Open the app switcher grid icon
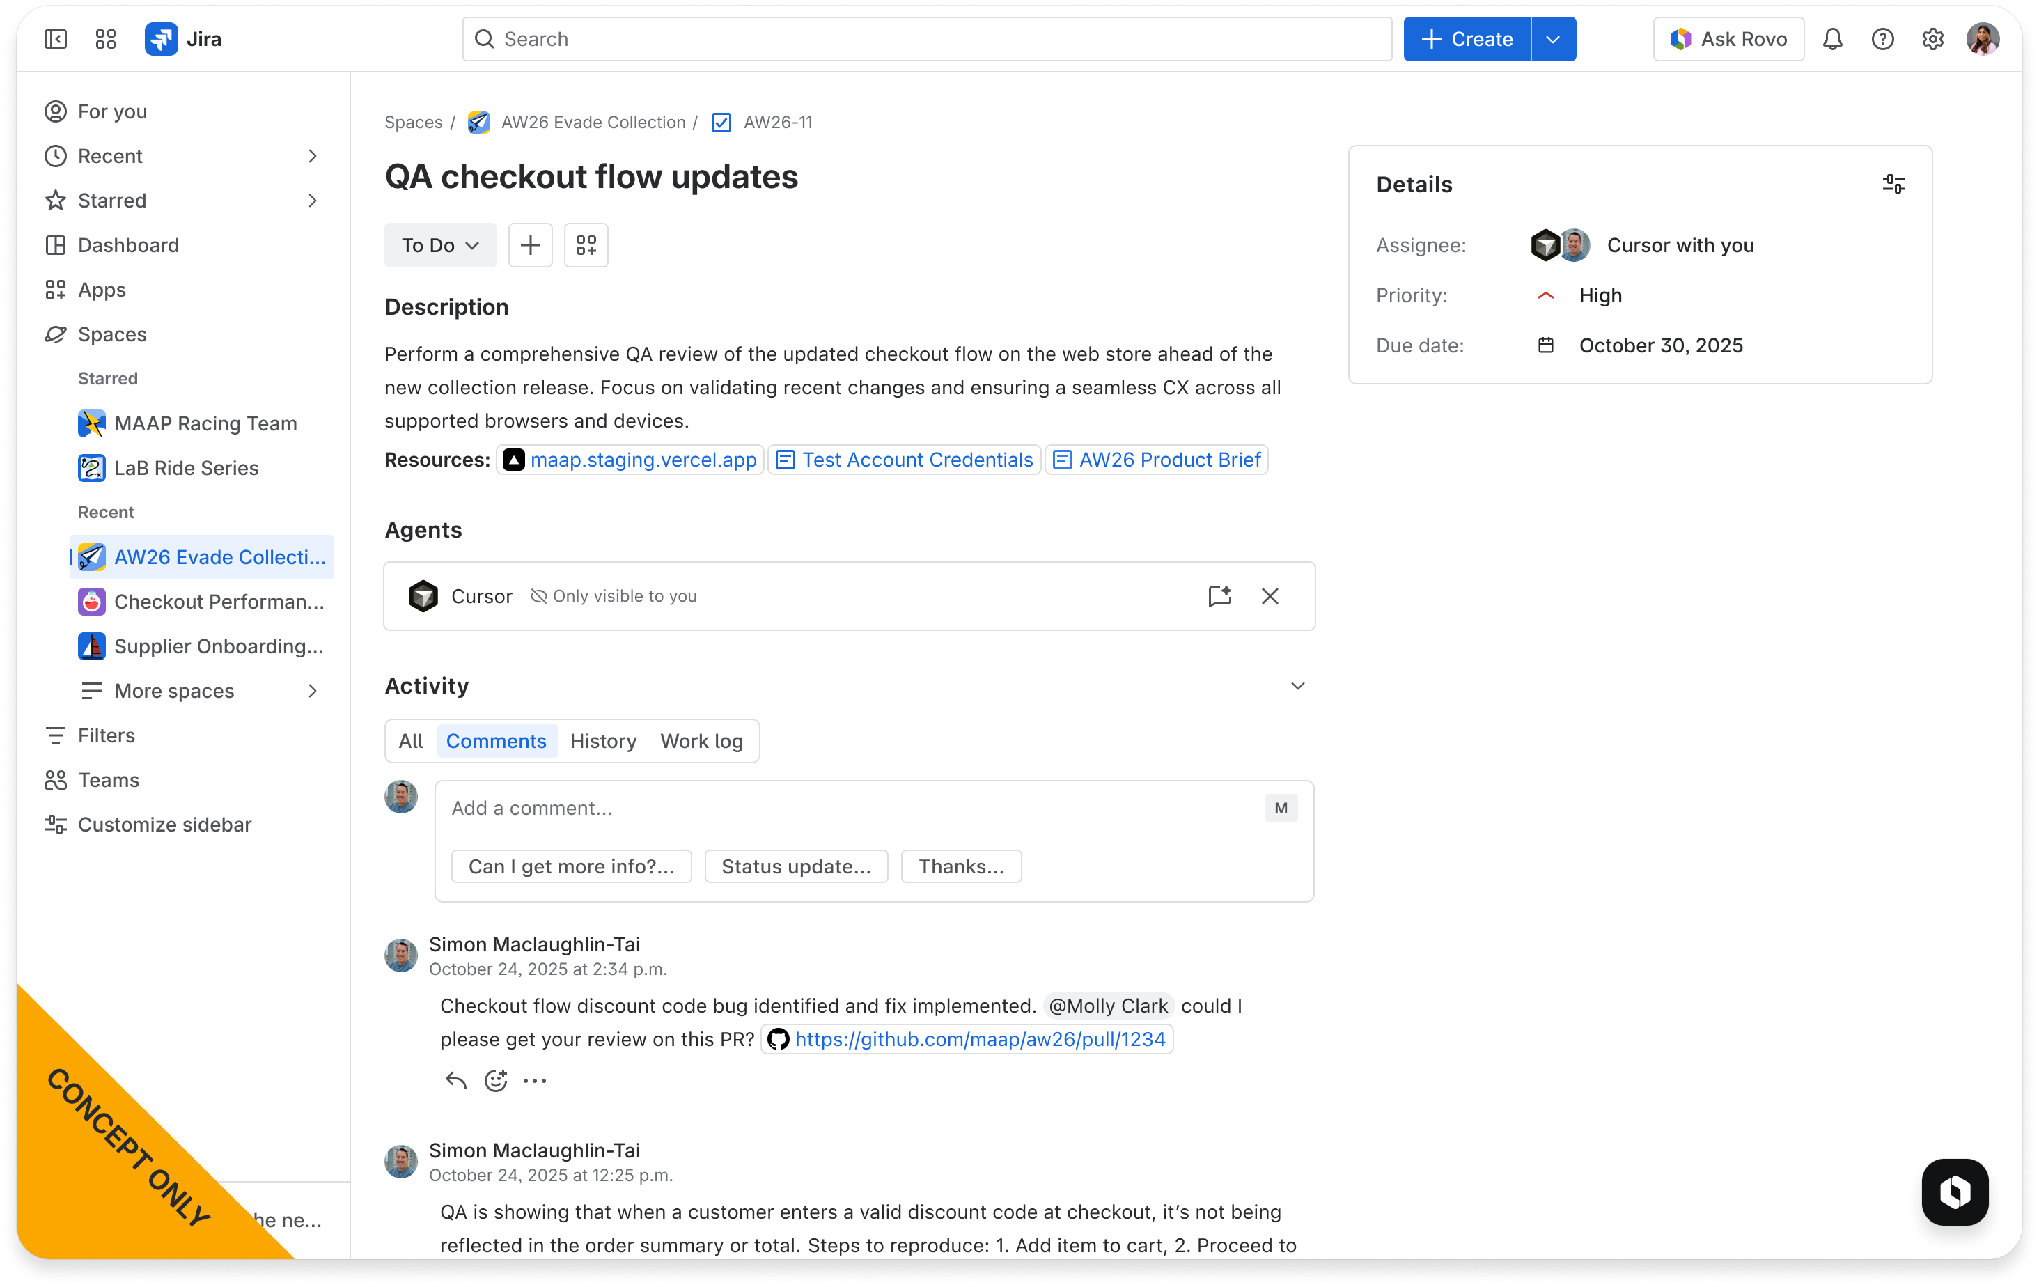Screen dimensions: 2039x1287 tap(106, 39)
